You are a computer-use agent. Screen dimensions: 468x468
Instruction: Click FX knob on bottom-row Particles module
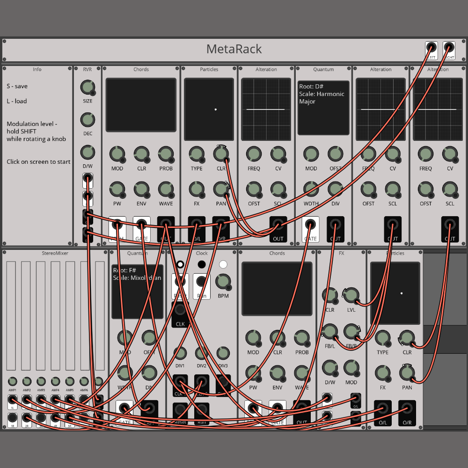pyautogui.click(x=383, y=373)
